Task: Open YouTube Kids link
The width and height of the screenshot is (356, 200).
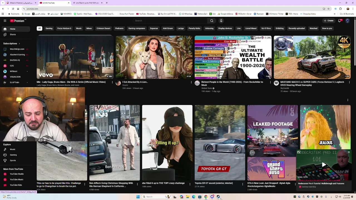Action: (16, 185)
